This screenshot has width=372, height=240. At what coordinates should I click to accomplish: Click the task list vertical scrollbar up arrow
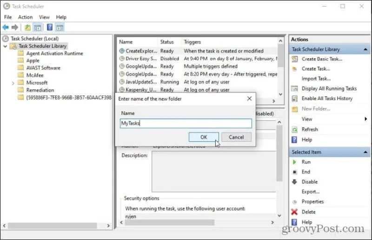click(x=280, y=41)
